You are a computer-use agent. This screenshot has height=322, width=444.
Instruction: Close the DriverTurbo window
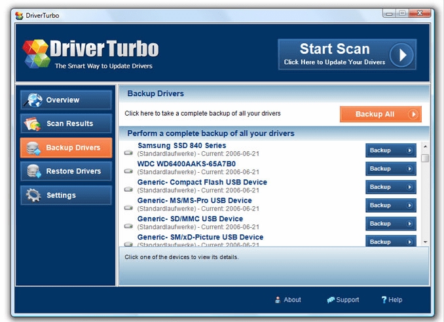click(x=420, y=13)
